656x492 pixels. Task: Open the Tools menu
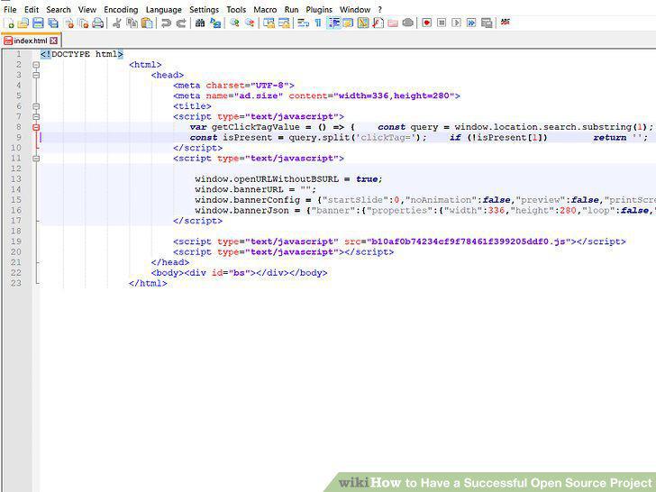coord(236,9)
